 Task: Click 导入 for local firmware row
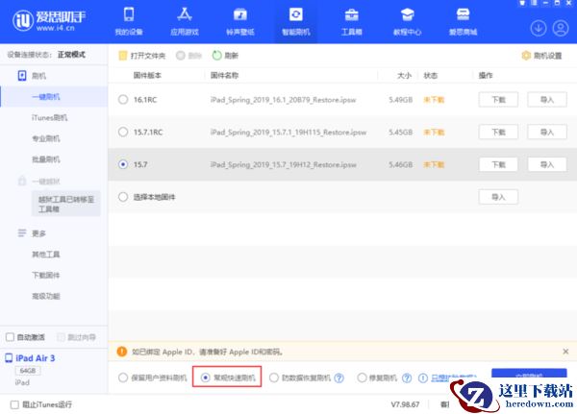coord(498,197)
